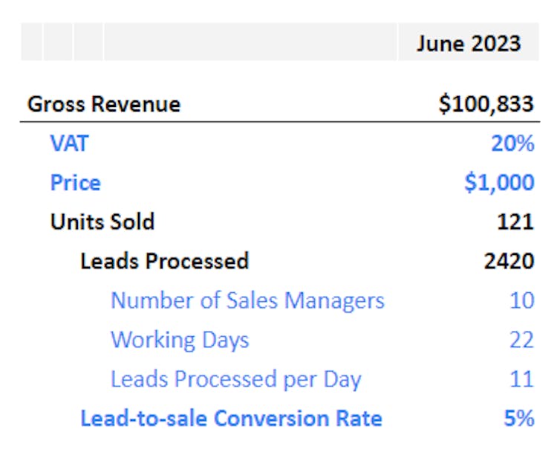
Task: Click the Working Days label
Action: 180,340
